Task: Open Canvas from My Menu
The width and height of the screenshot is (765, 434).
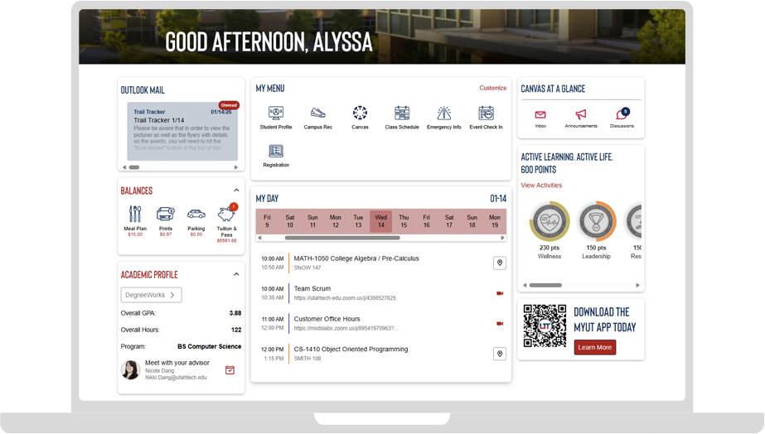Action: [360, 113]
